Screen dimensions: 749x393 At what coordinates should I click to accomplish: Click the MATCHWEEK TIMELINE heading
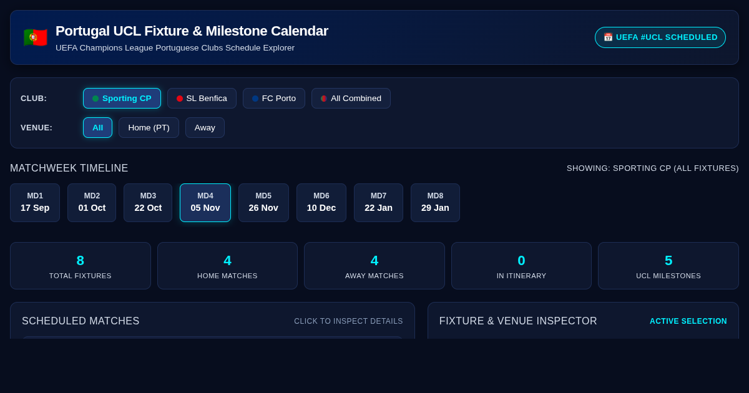click(x=69, y=168)
